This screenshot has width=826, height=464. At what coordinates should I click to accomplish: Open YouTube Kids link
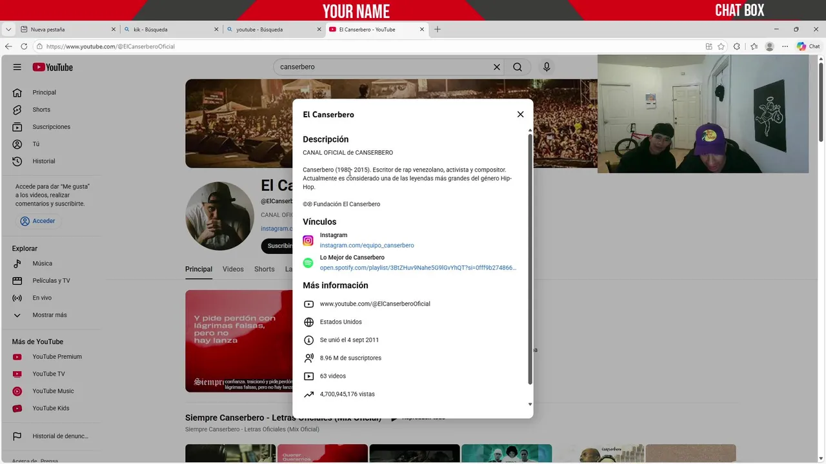tap(50, 408)
